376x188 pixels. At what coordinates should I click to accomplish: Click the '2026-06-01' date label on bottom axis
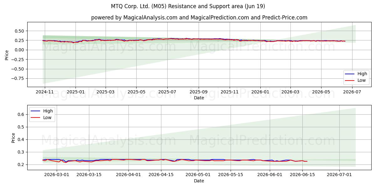[x=270, y=175]
